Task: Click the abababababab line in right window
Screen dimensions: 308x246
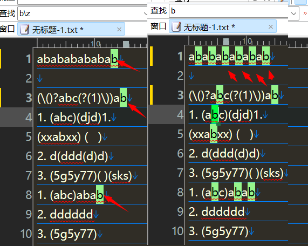Action: [229, 57]
